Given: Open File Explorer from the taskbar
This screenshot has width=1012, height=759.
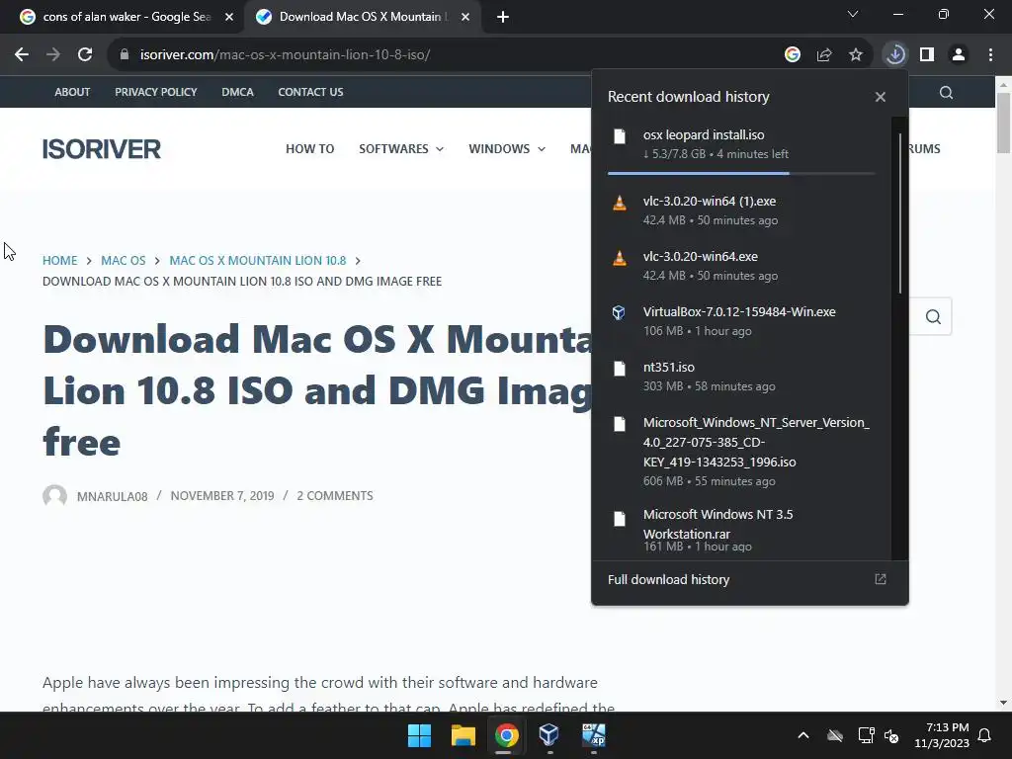Looking at the screenshot, I should pyautogui.click(x=464, y=735).
